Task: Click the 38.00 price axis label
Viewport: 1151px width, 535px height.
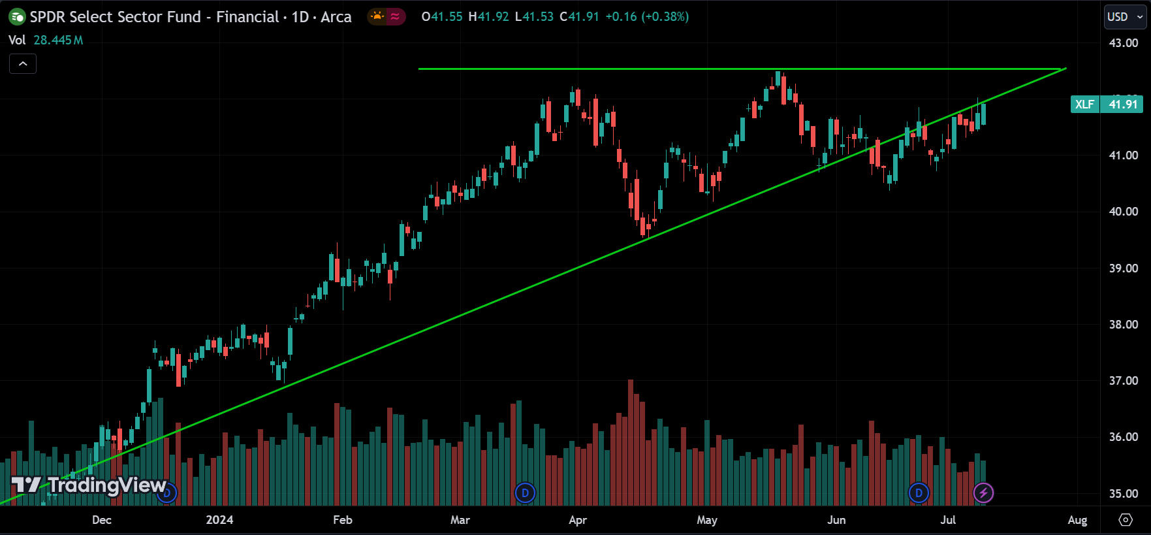Action: coord(1123,325)
